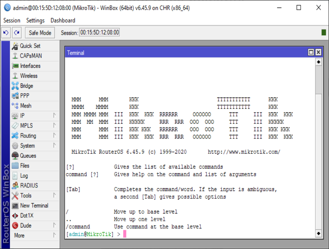The height and width of the screenshot is (249, 329).
Task: Open the Files icon in sidebar
Action: [15, 166]
